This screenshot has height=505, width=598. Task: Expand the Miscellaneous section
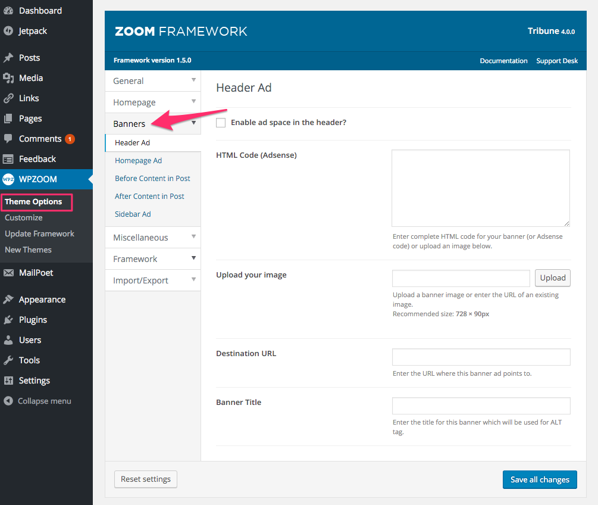152,238
